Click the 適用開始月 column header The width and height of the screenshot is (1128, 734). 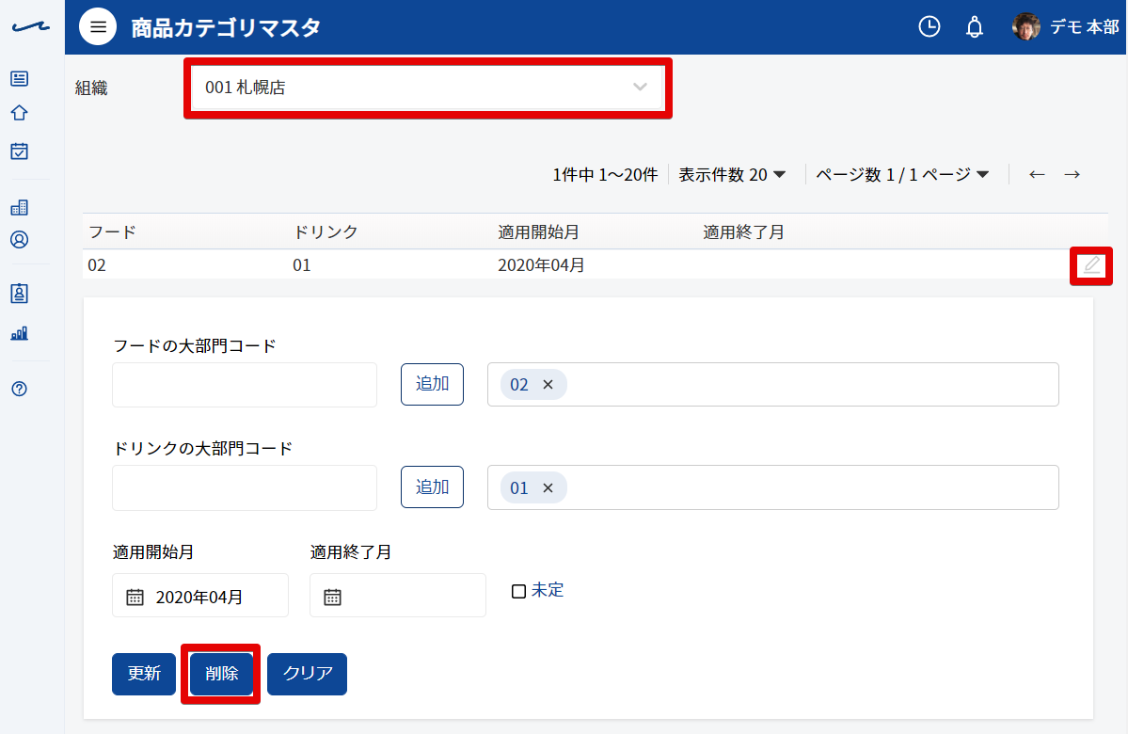point(538,231)
